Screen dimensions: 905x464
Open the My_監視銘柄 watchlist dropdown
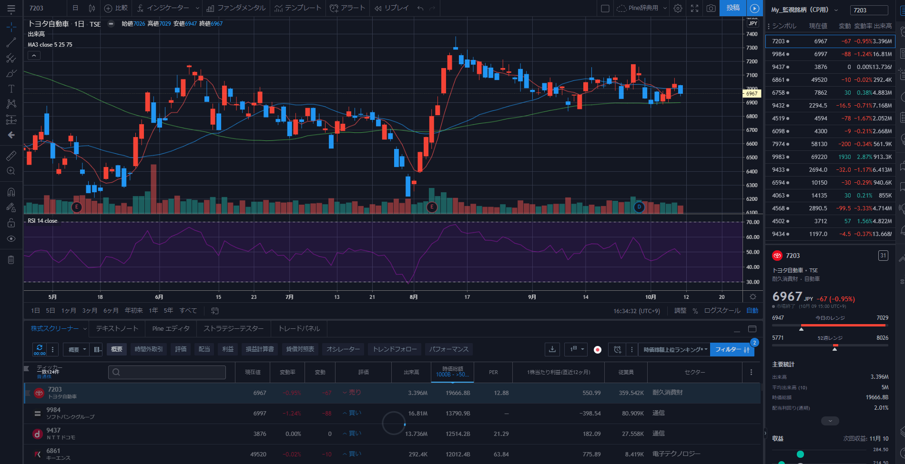[804, 10]
